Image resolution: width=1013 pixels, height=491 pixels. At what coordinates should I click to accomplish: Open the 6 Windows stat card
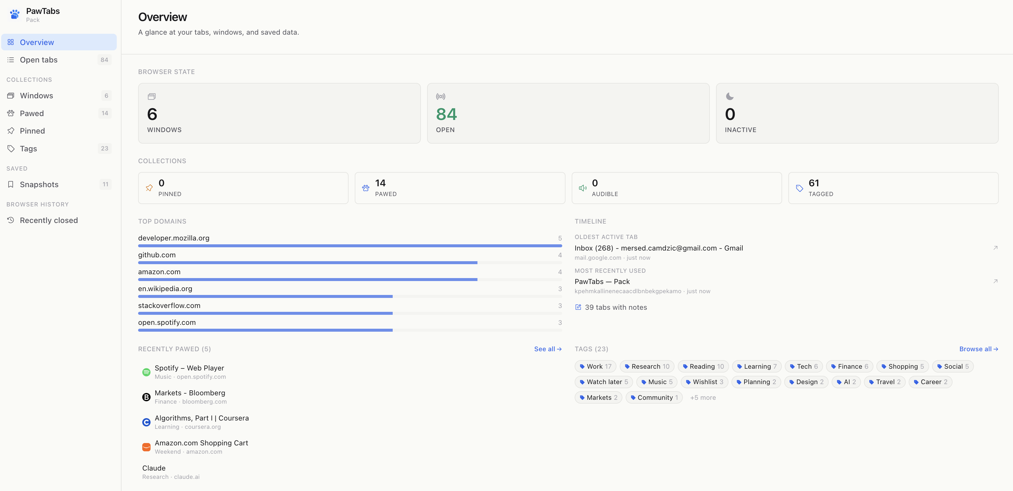pos(279,113)
